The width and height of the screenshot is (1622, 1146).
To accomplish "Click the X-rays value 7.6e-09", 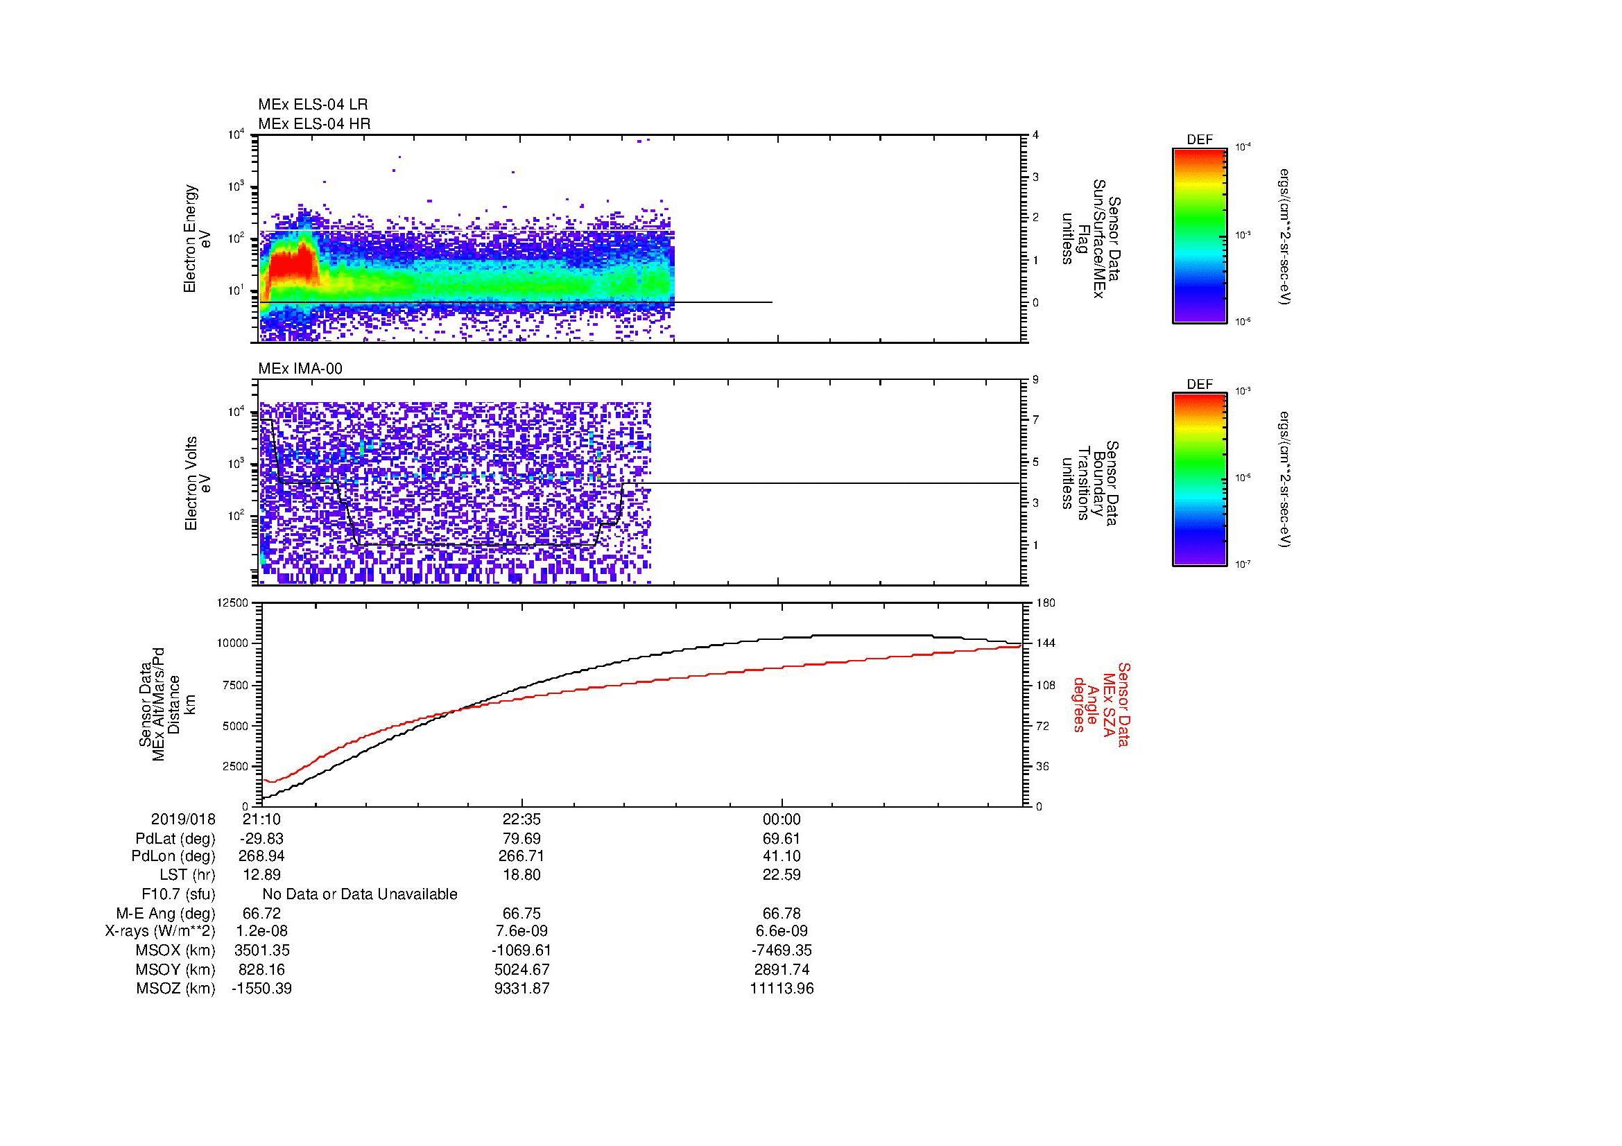I will [x=521, y=931].
